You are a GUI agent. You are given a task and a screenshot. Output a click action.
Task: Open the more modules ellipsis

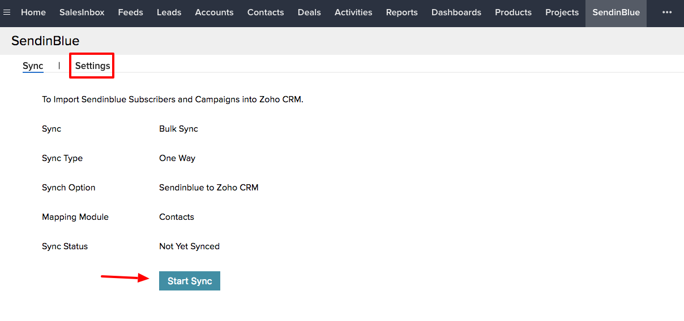pos(667,12)
